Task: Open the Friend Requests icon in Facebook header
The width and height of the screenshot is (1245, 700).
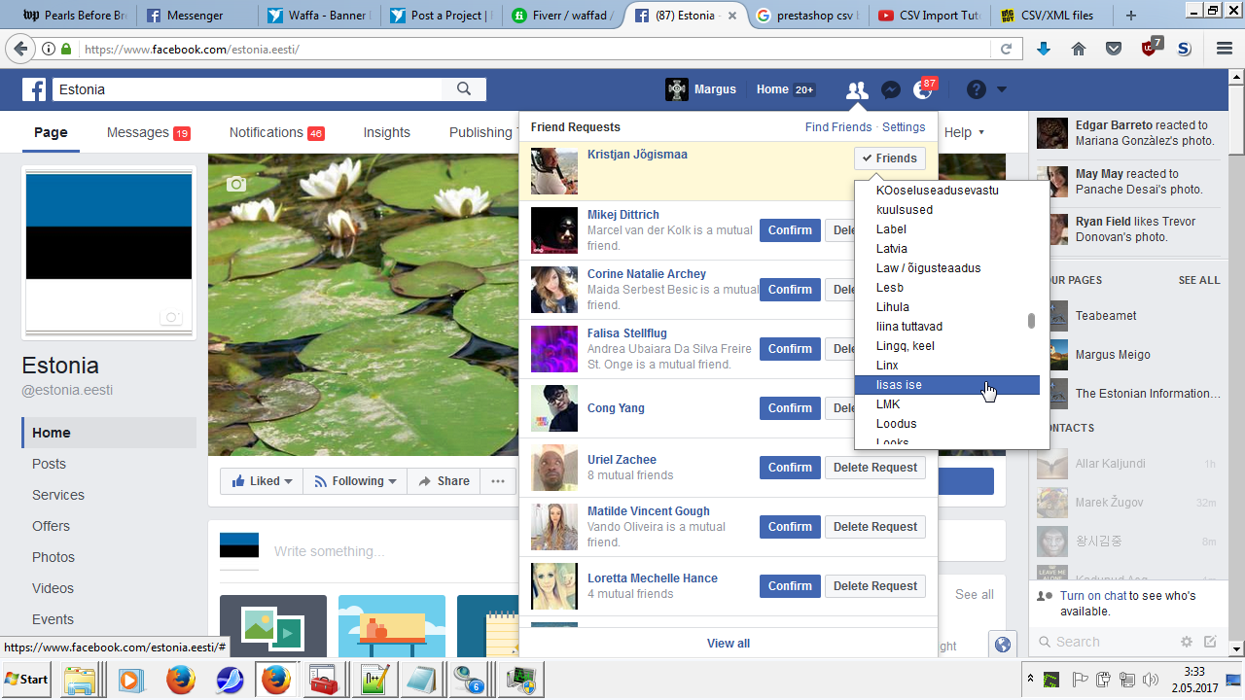Action: pos(857,89)
